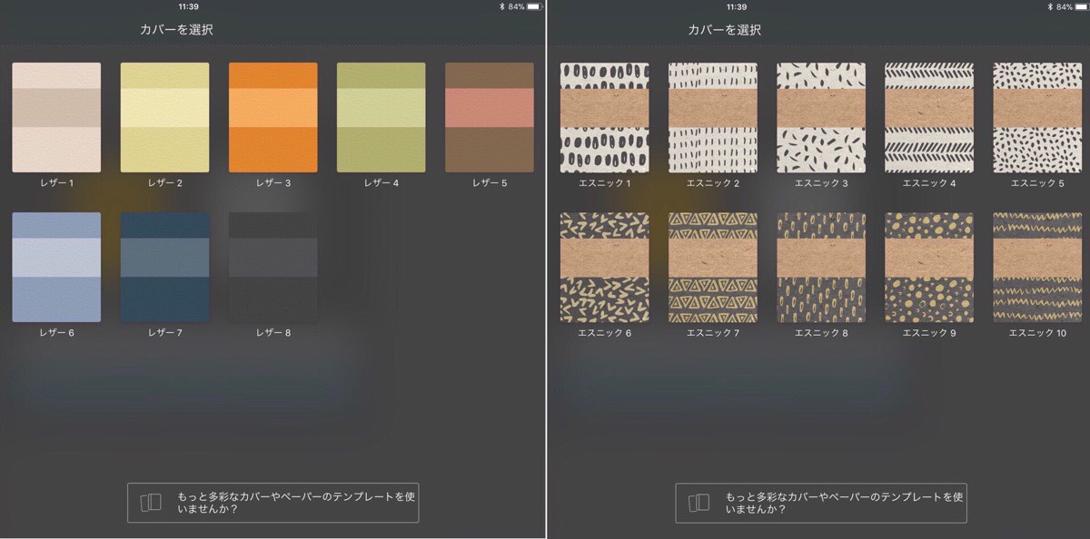Screen dimensions: 1090x539
Task: Pick the エスニック 10 zigzag cover
Action: pyautogui.click(x=1037, y=268)
